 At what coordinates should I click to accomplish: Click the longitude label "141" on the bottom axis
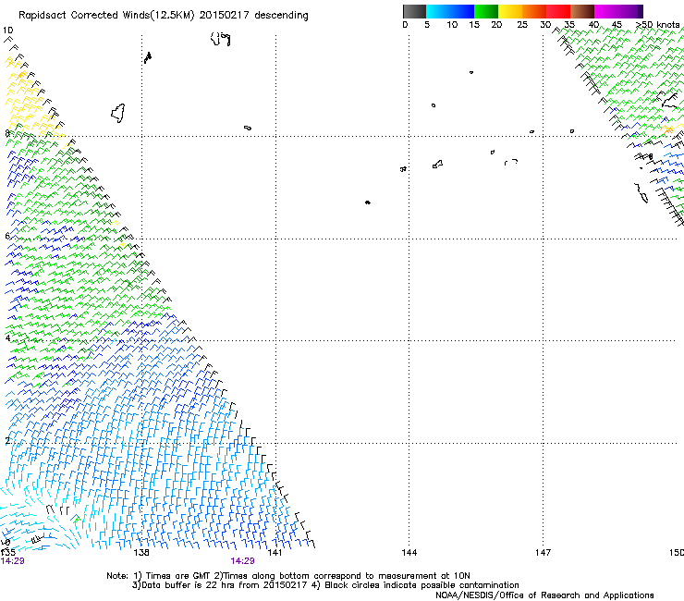coord(275,553)
